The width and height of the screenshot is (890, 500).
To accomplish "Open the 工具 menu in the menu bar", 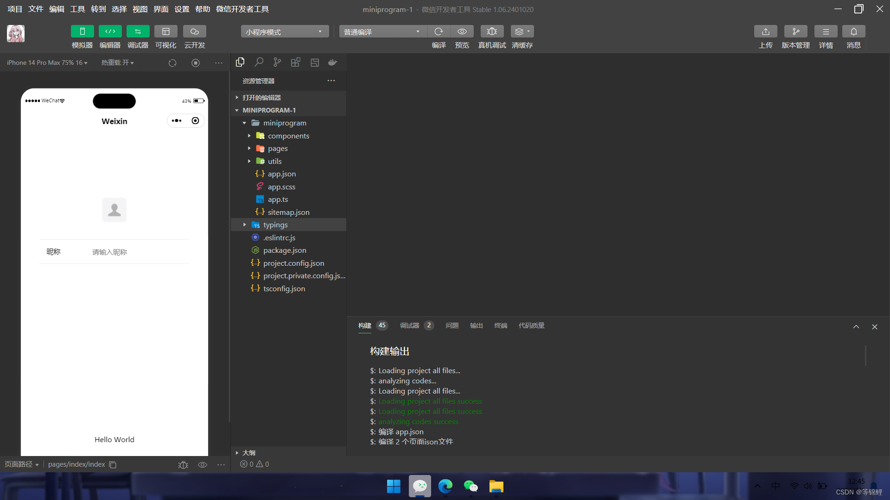I will 77,9.
